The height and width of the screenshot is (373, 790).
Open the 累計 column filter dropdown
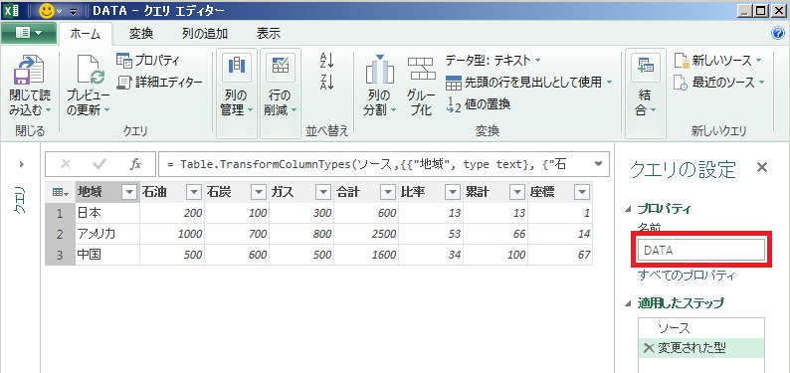click(517, 192)
